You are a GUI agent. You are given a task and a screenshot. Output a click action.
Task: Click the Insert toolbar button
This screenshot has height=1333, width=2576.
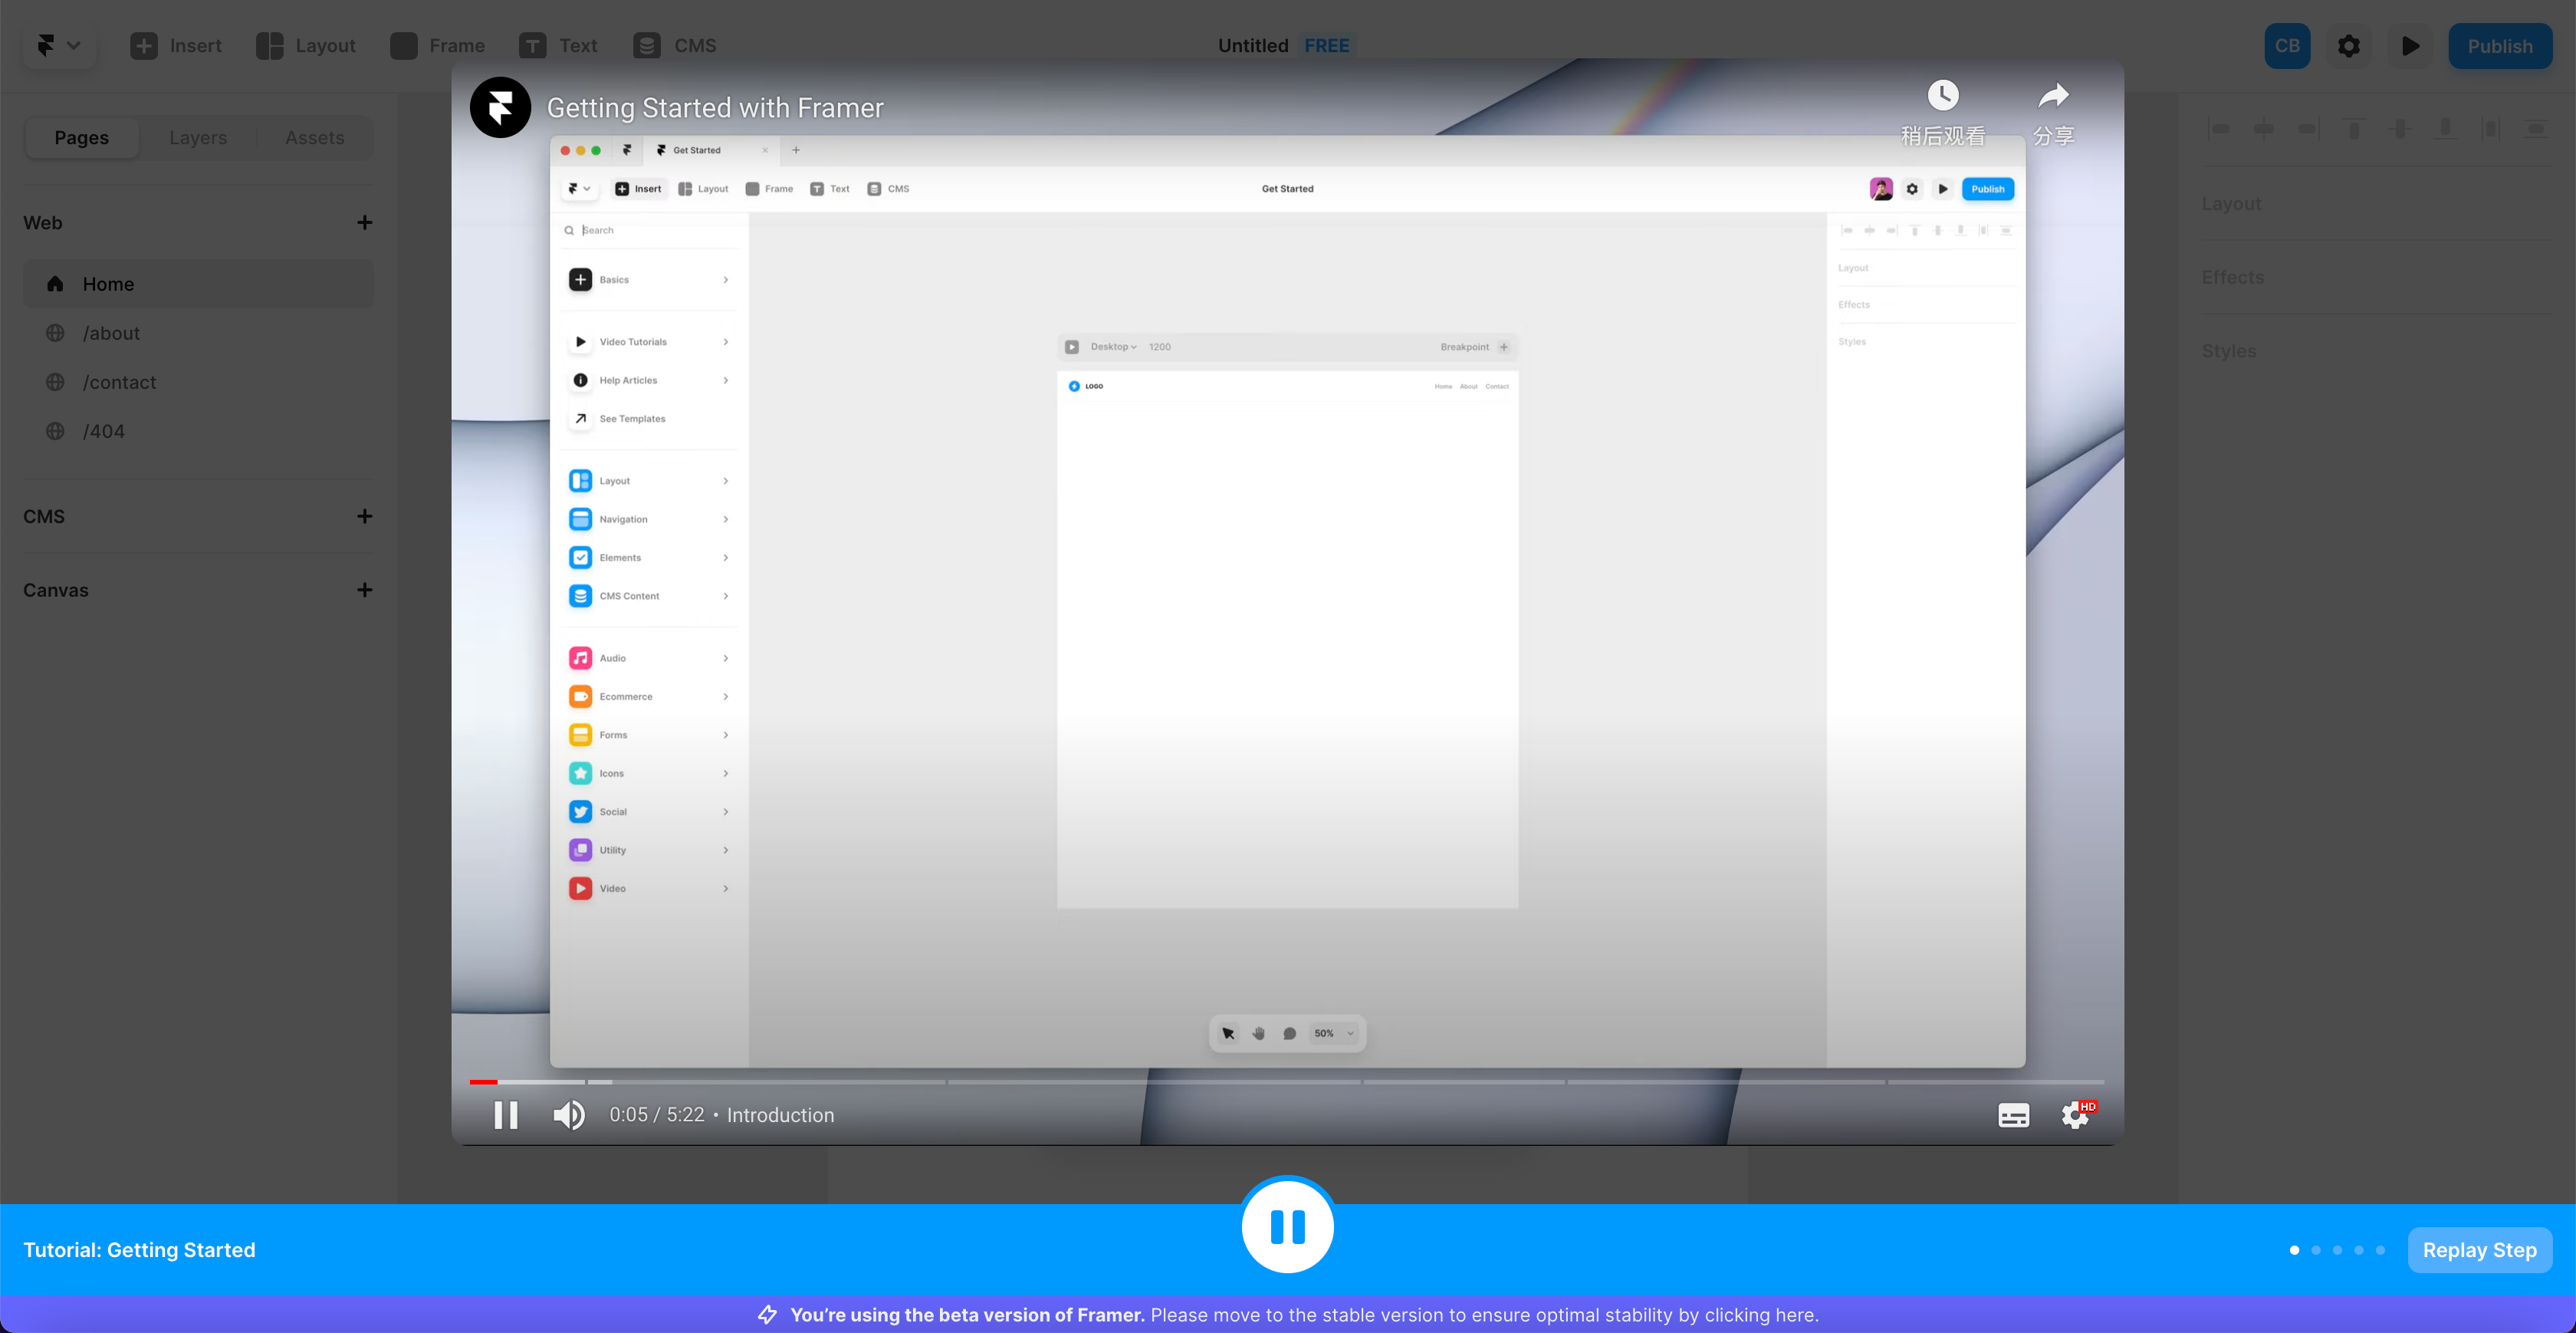click(x=176, y=45)
